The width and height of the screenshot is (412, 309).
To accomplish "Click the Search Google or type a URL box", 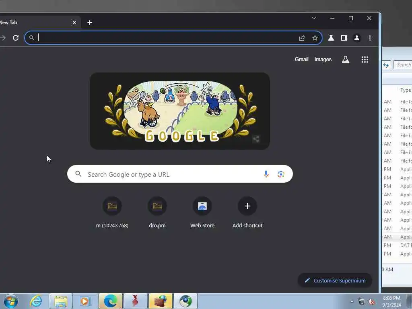I will pos(180,174).
